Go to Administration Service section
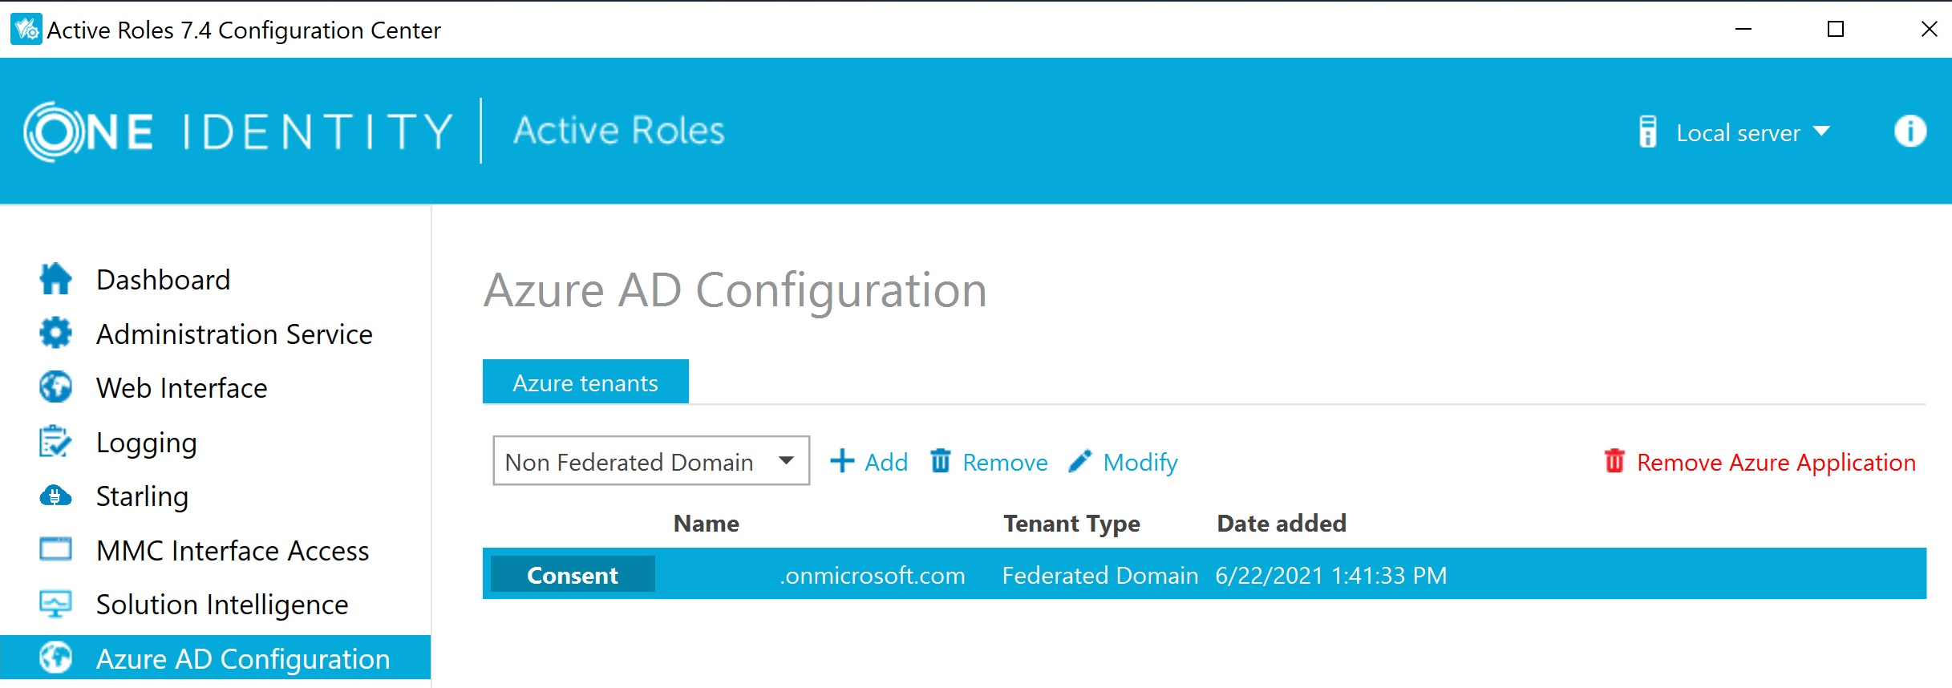 pos(234,334)
